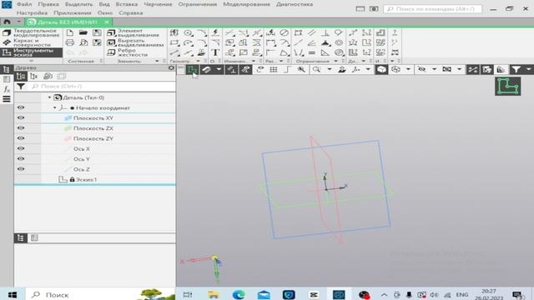The width and height of the screenshot is (534, 300).
Task: Click the shaded display cube icon
Action: tap(381, 70)
